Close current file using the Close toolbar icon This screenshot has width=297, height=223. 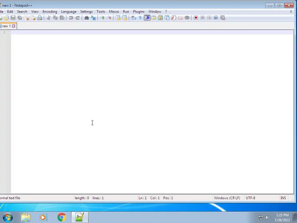click(26, 18)
